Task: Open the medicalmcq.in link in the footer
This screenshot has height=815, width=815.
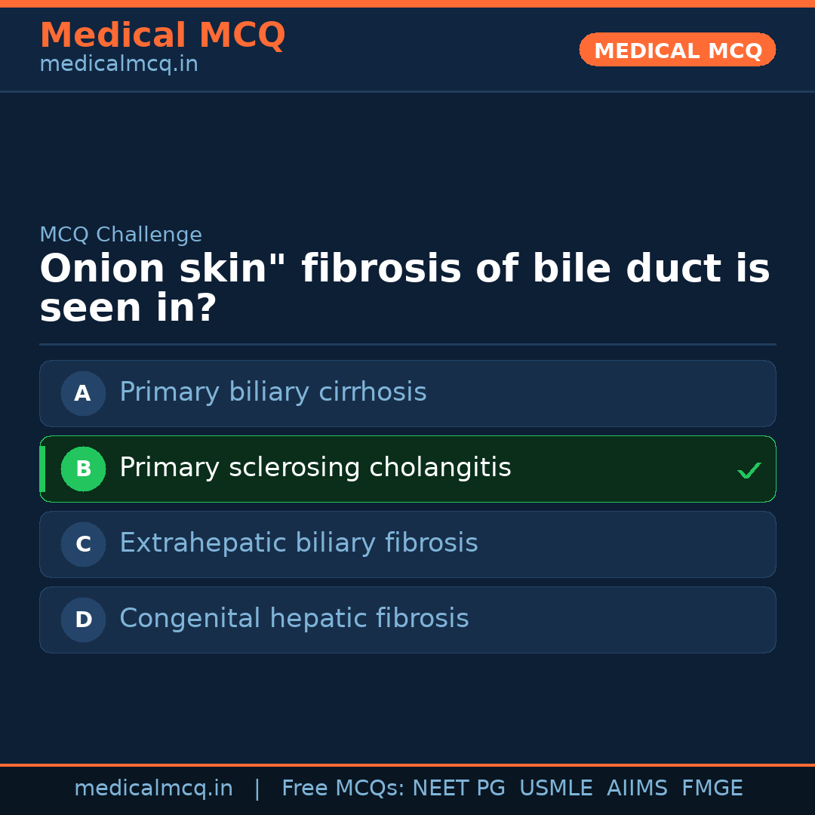Action: 153,789
